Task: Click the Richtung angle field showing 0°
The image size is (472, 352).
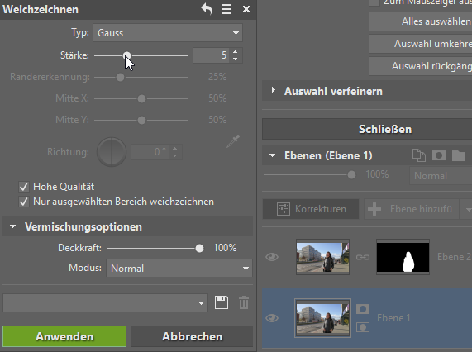Action: pos(150,152)
